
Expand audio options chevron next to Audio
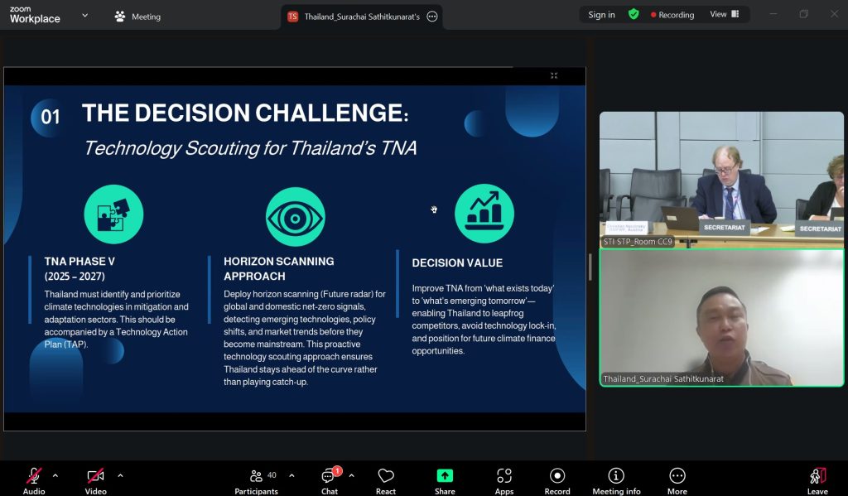(x=55, y=475)
